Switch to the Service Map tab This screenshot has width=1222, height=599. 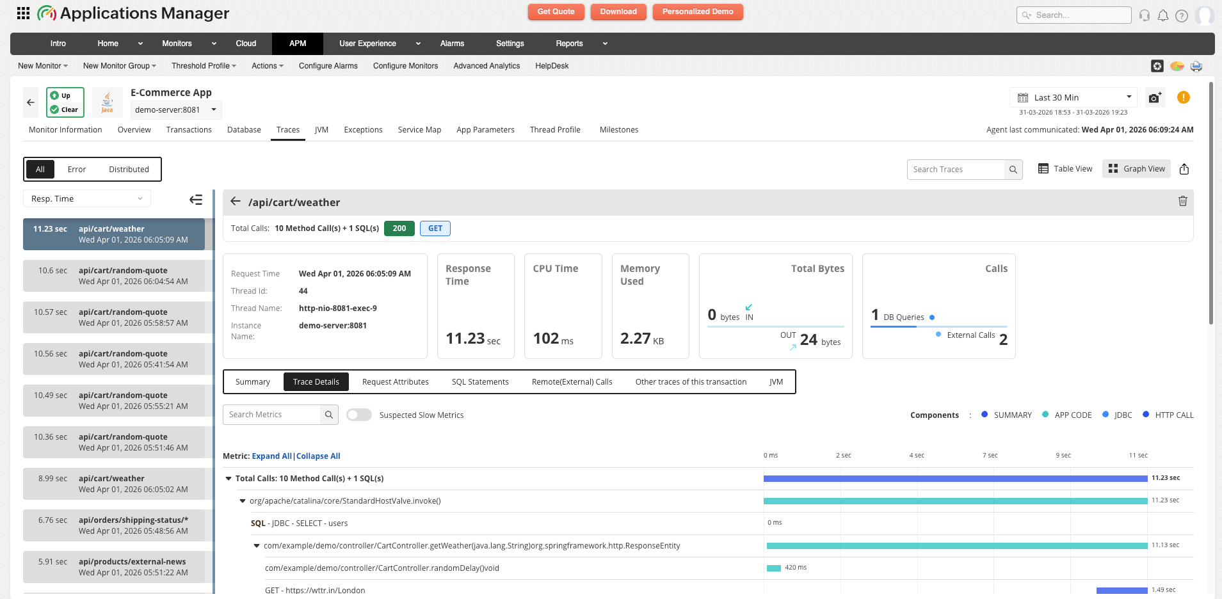tap(419, 130)
